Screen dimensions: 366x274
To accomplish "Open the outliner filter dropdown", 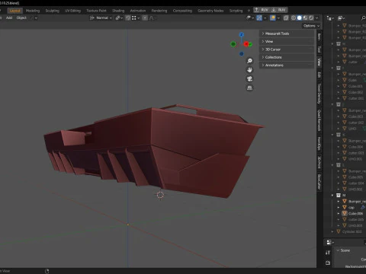I will coord(341,18).
